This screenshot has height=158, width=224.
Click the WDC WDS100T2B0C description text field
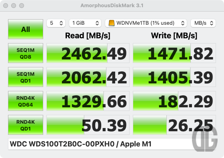[112, 144]
